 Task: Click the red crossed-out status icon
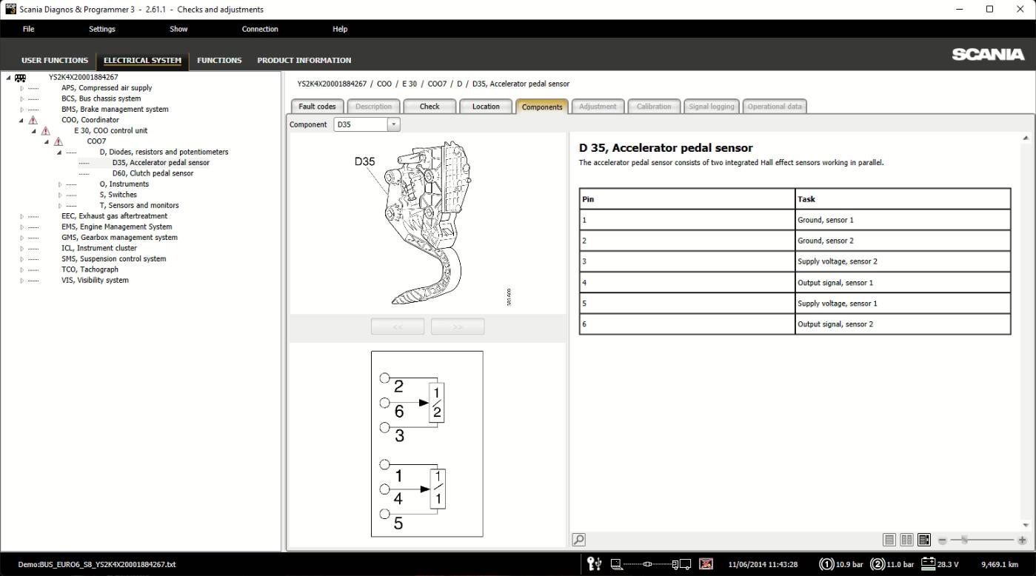706,564
